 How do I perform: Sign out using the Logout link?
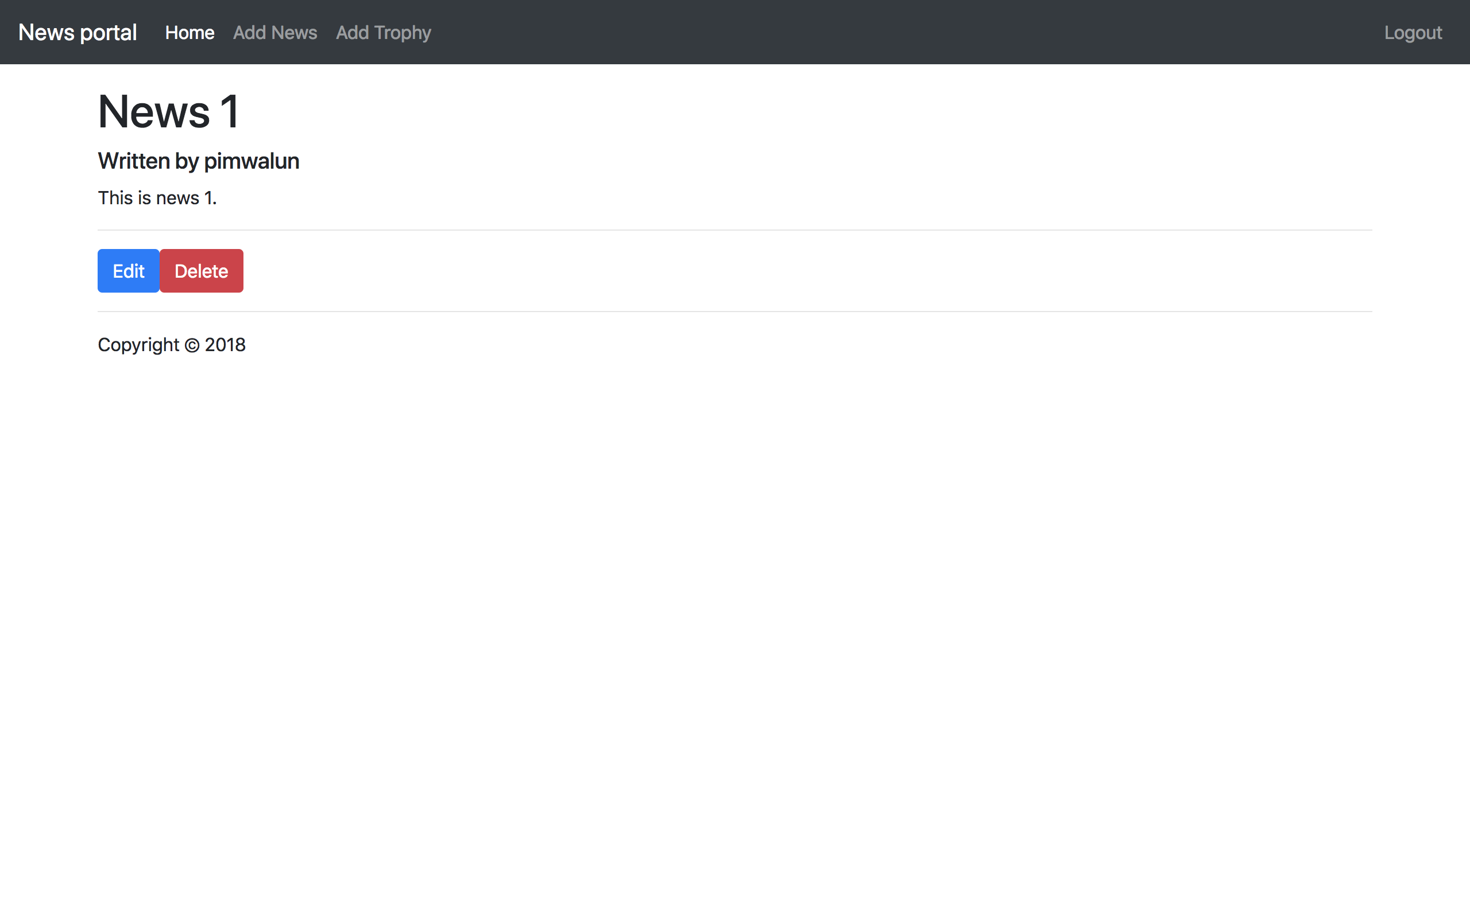1413,32
